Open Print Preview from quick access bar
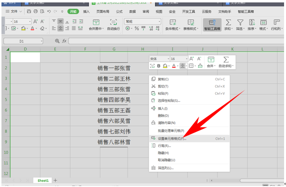This screenshot has width=286, height=187. tap(42, 12)
